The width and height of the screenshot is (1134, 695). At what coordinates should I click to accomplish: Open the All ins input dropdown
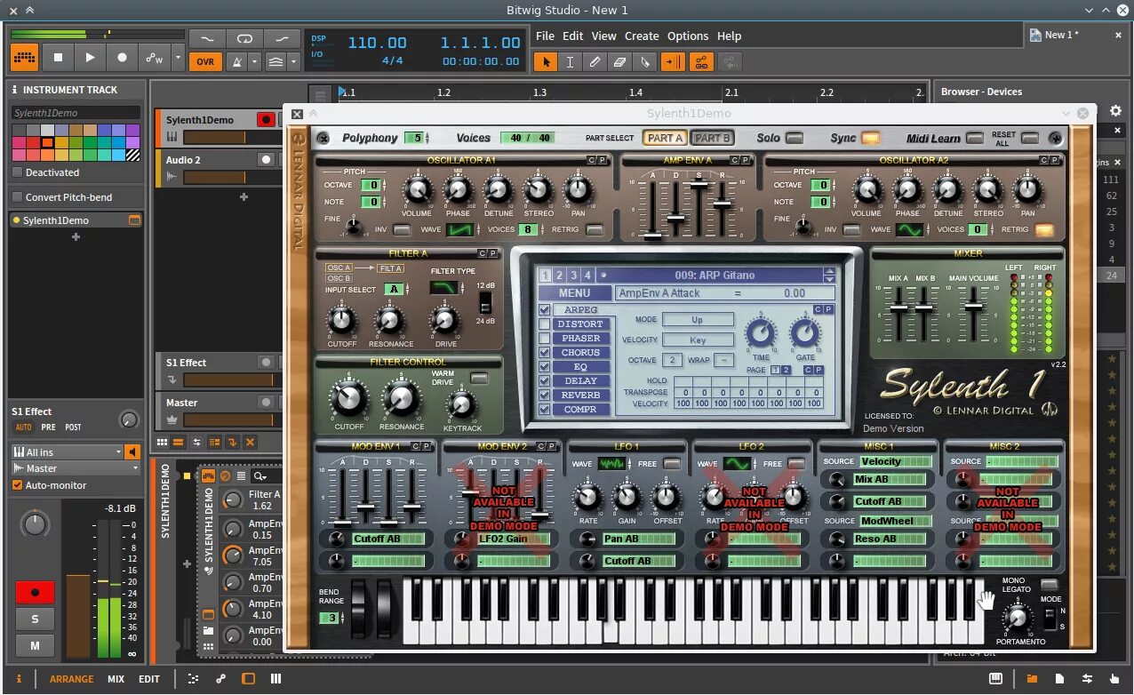67,452
